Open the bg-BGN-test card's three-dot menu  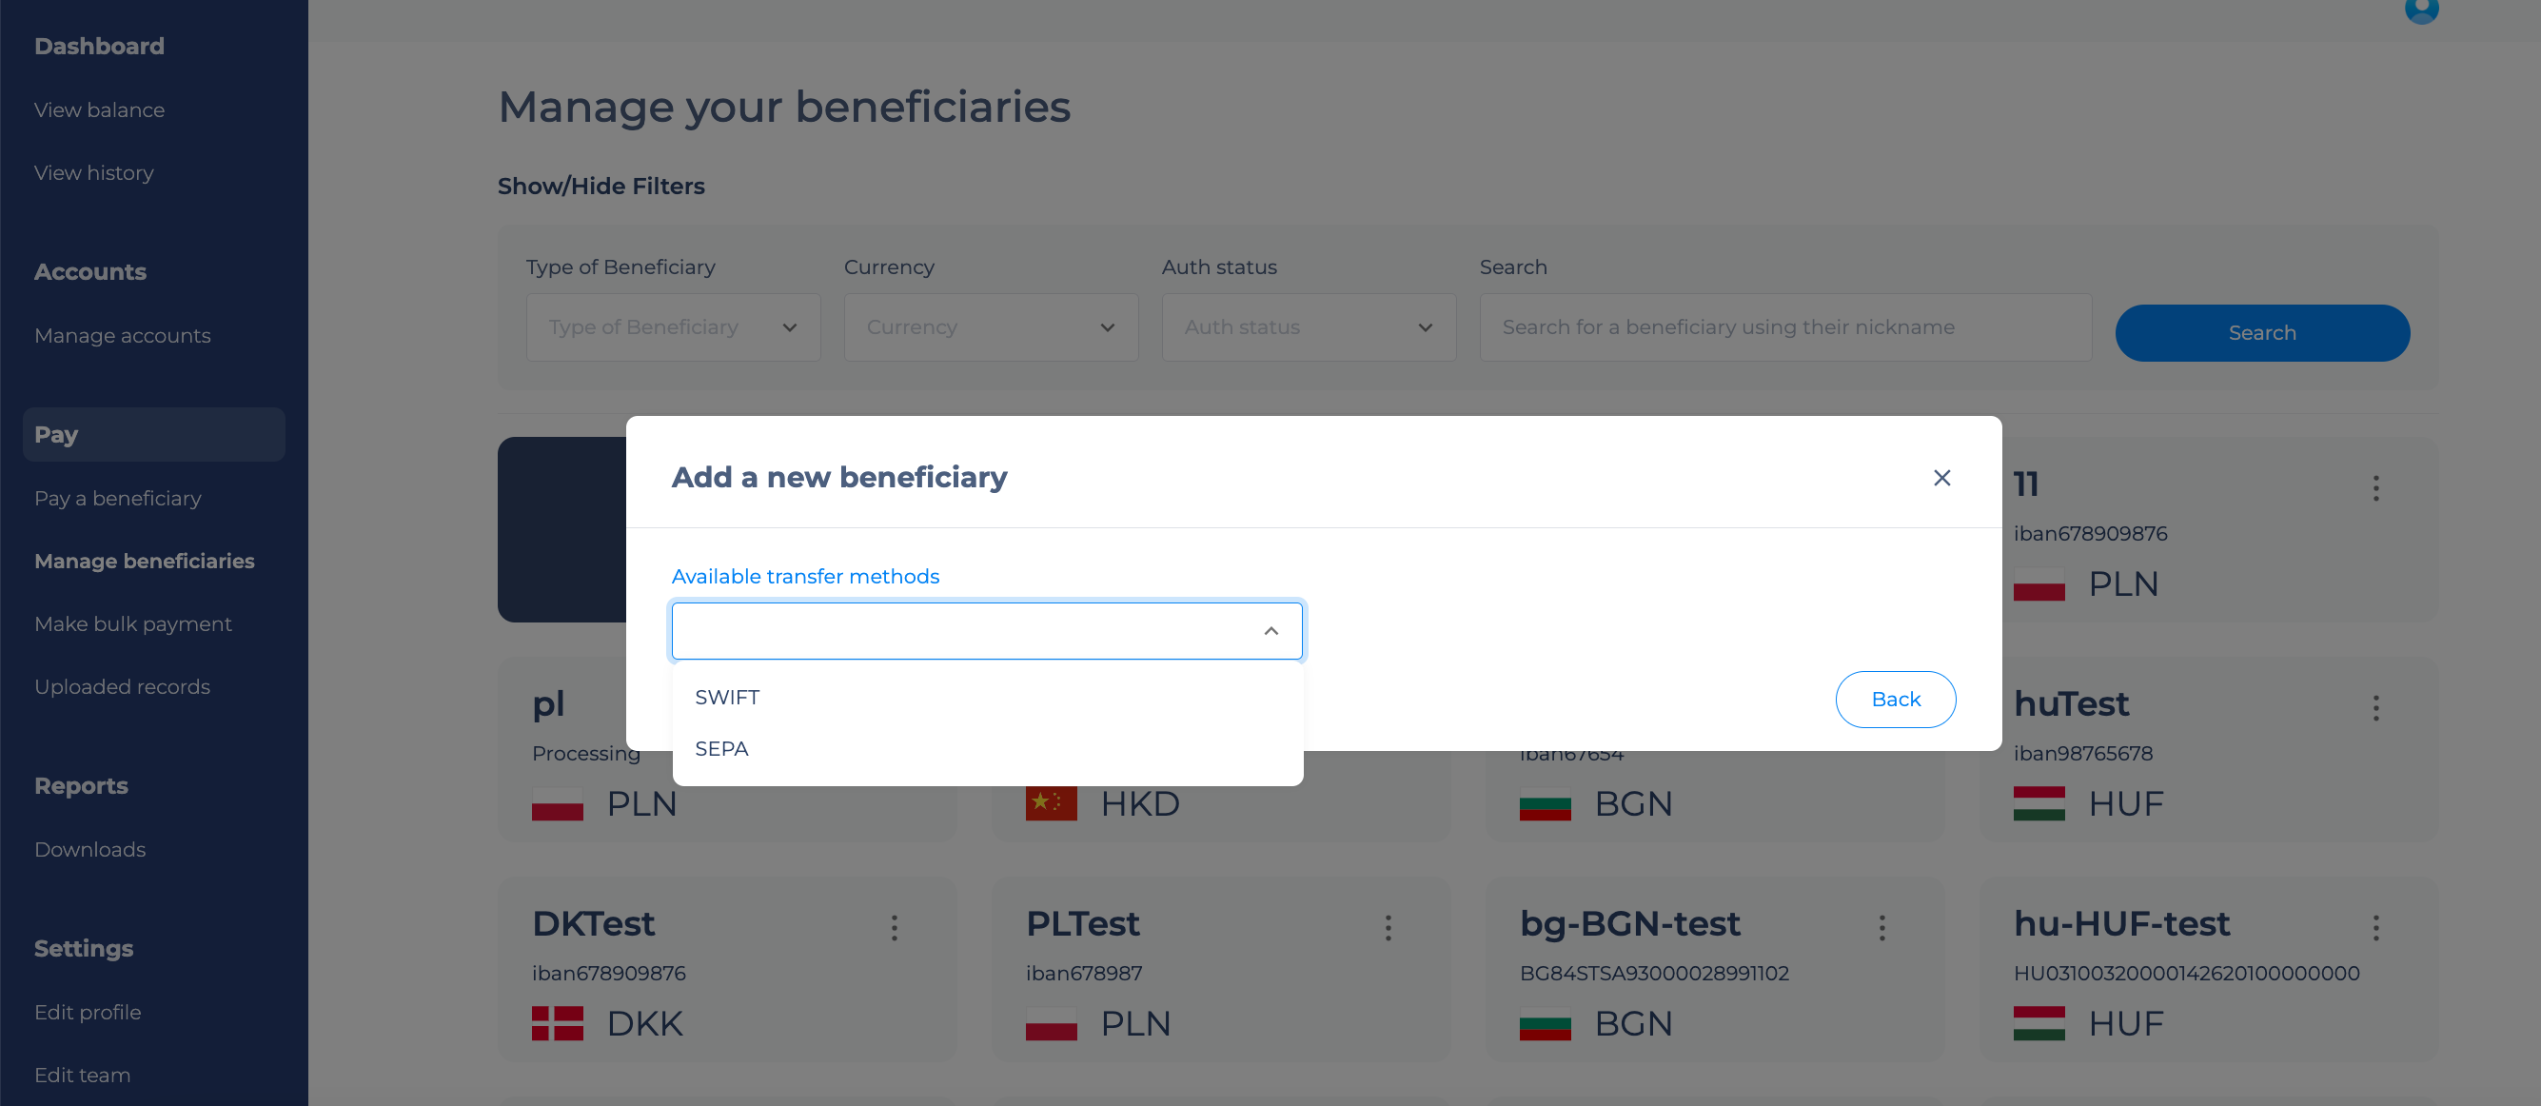[x=1881, y=927]
